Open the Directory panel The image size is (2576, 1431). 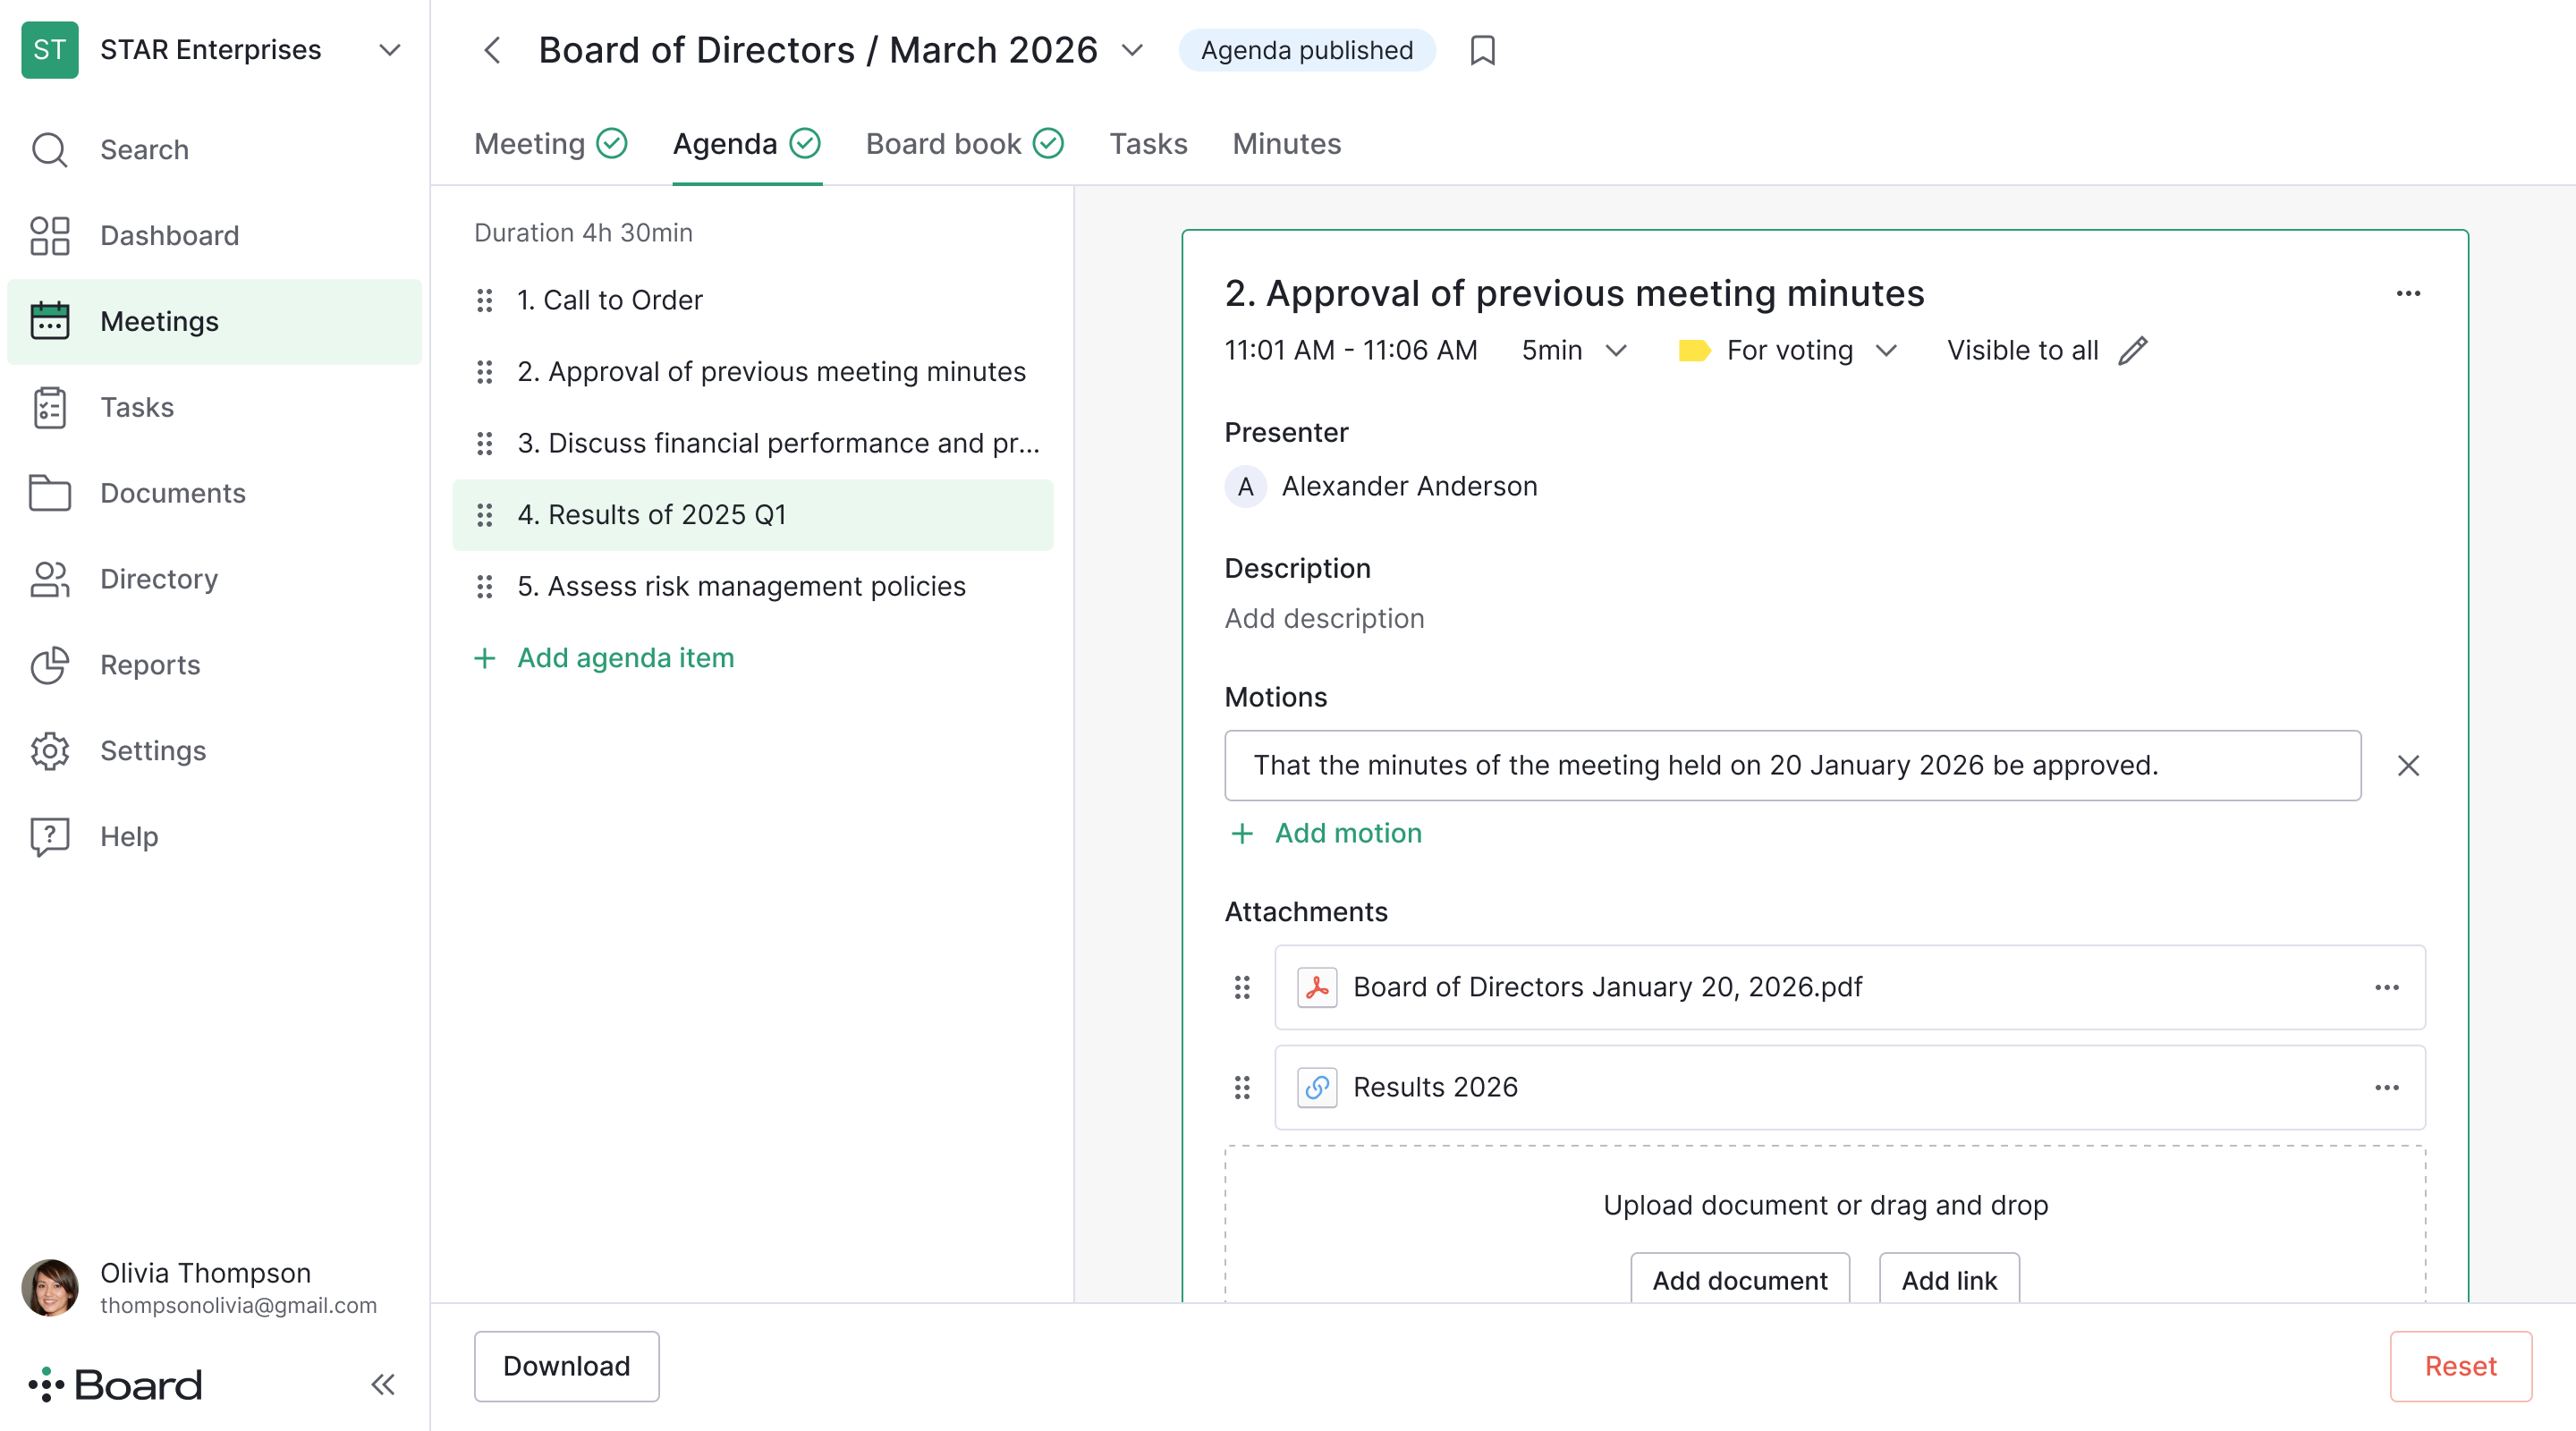pos(158,579)
